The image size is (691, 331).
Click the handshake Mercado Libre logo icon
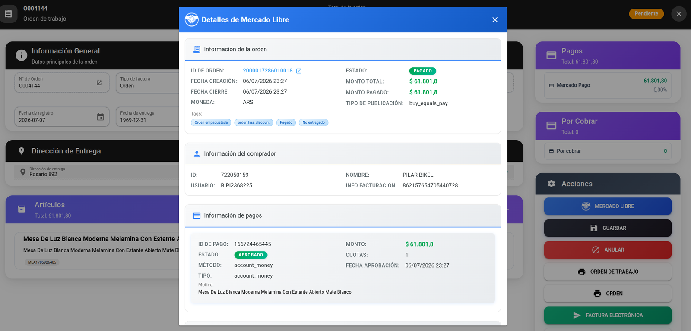(191, 19)
